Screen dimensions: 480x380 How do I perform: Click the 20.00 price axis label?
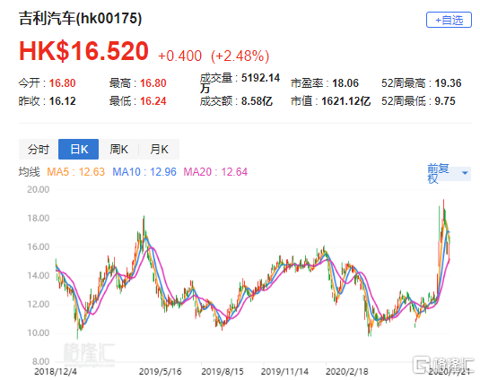(x=38, y=189)
